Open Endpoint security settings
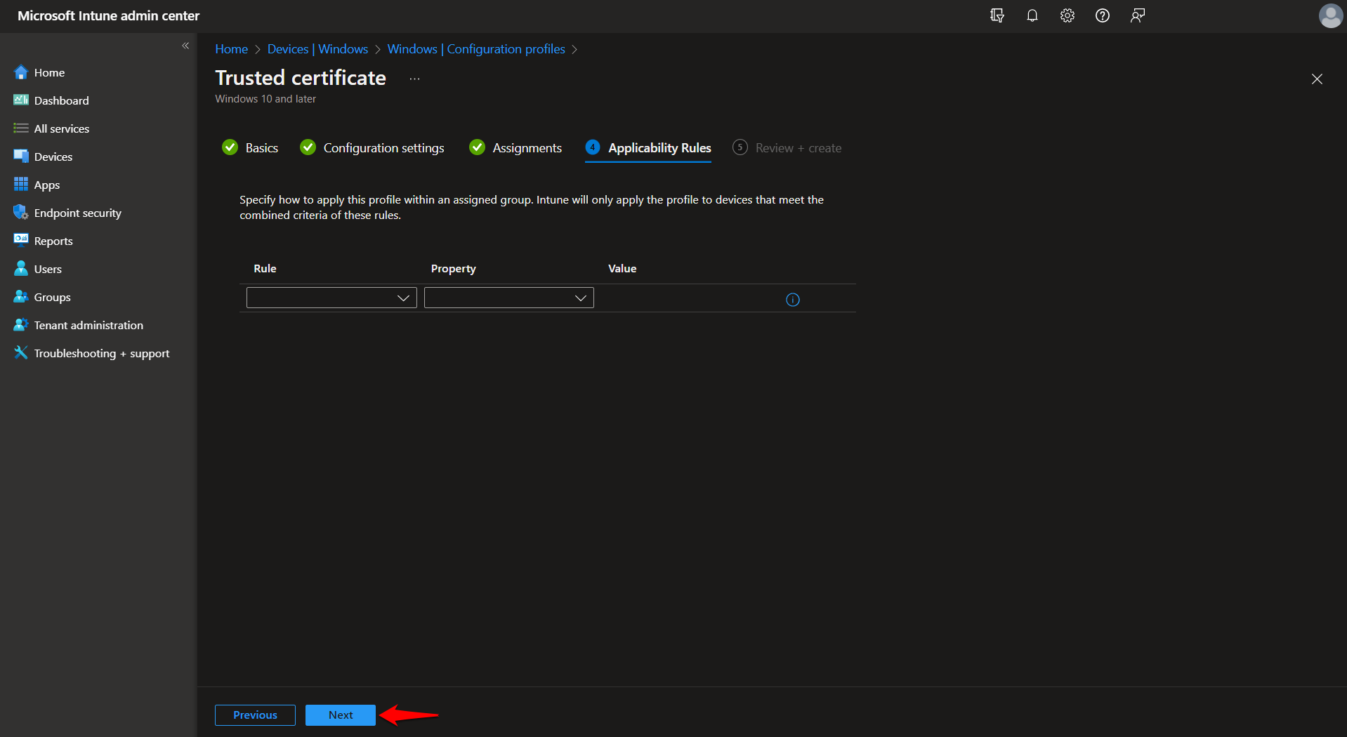 tap(77, 213)
